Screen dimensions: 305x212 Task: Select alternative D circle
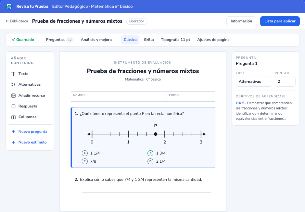pos(150,161)
